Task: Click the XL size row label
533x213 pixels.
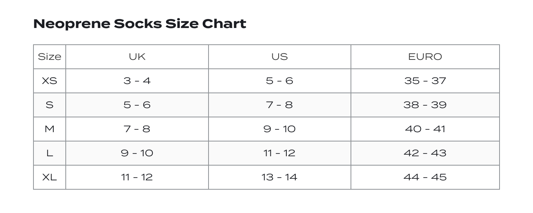Action: click(x=49, y=177)
